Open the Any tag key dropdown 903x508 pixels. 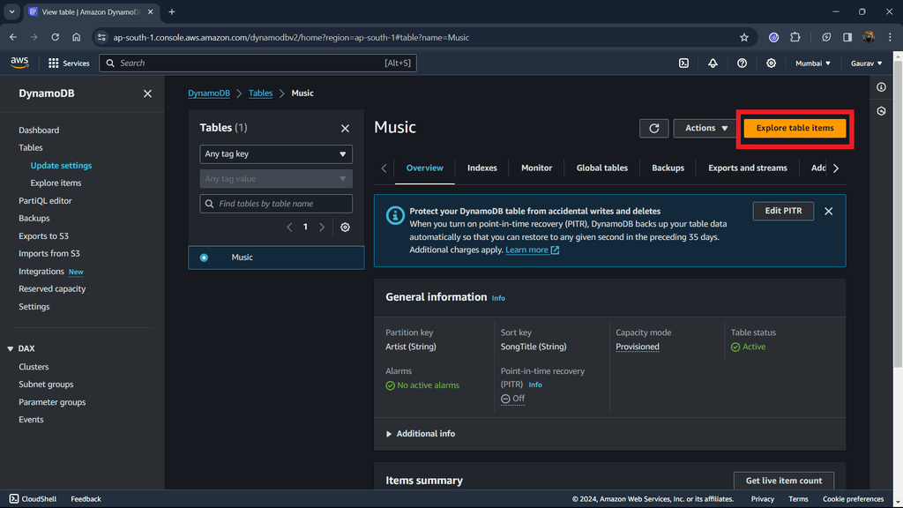276,154
